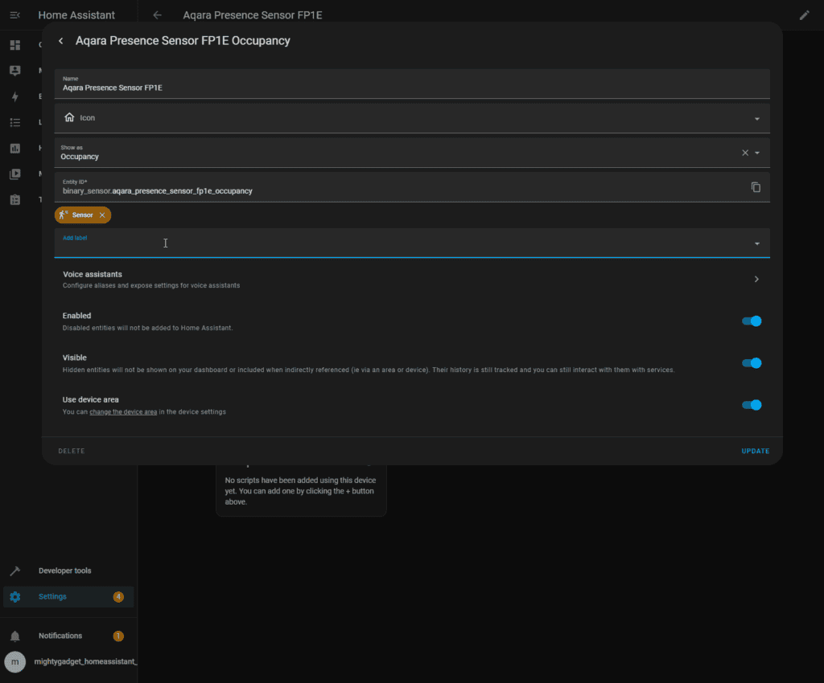Remove the Sensor label chip
824x683 pixels.
point(102,215)
